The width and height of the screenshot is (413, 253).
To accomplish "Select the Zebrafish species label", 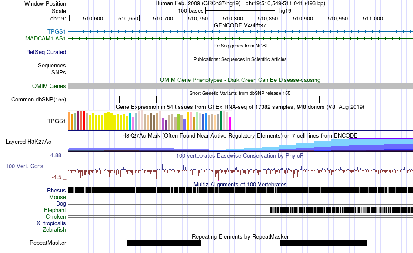I will 54,230.
